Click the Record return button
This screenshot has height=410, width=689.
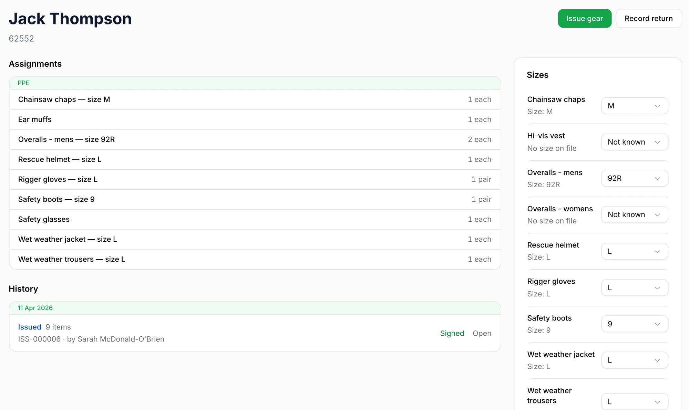click(x=649, y=19)
